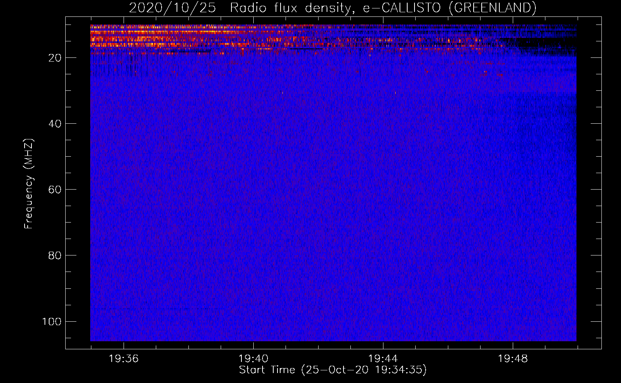Click the 40 MHz frequency tick label
This screenshot has height=383, width=621.
pyautogui.click(x=55, y=124)
